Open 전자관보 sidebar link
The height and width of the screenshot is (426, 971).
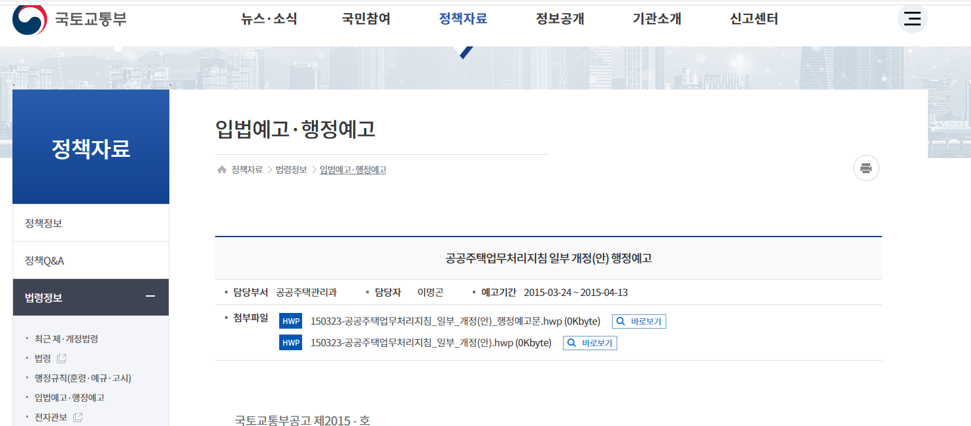click(x=51, y=417)
